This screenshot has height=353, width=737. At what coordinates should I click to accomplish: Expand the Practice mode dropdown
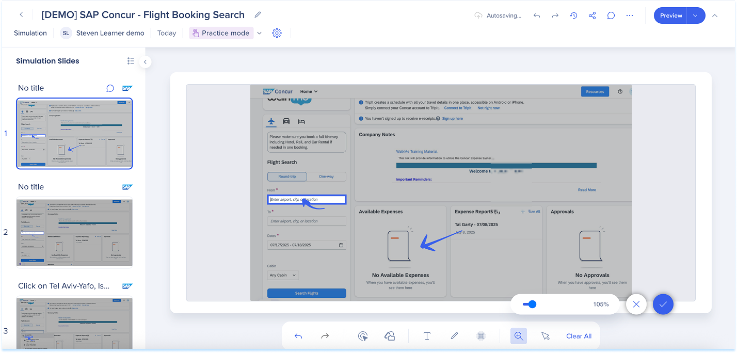pos(259,33)
